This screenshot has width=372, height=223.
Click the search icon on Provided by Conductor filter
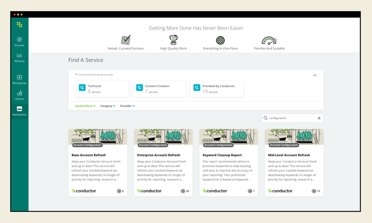pos(197,87)
